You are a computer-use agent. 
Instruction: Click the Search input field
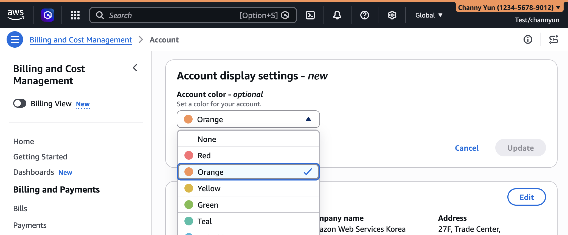[170, 15]
